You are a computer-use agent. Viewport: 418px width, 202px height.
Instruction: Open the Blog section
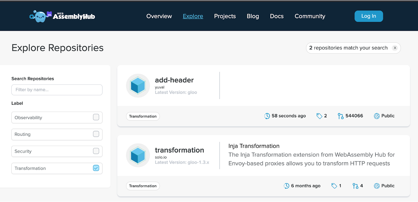(253, 16)
